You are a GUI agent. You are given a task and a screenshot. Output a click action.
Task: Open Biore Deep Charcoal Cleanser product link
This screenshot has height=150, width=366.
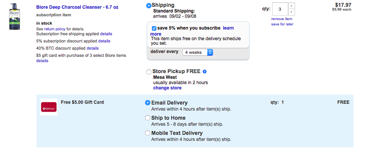pos(77,7)
